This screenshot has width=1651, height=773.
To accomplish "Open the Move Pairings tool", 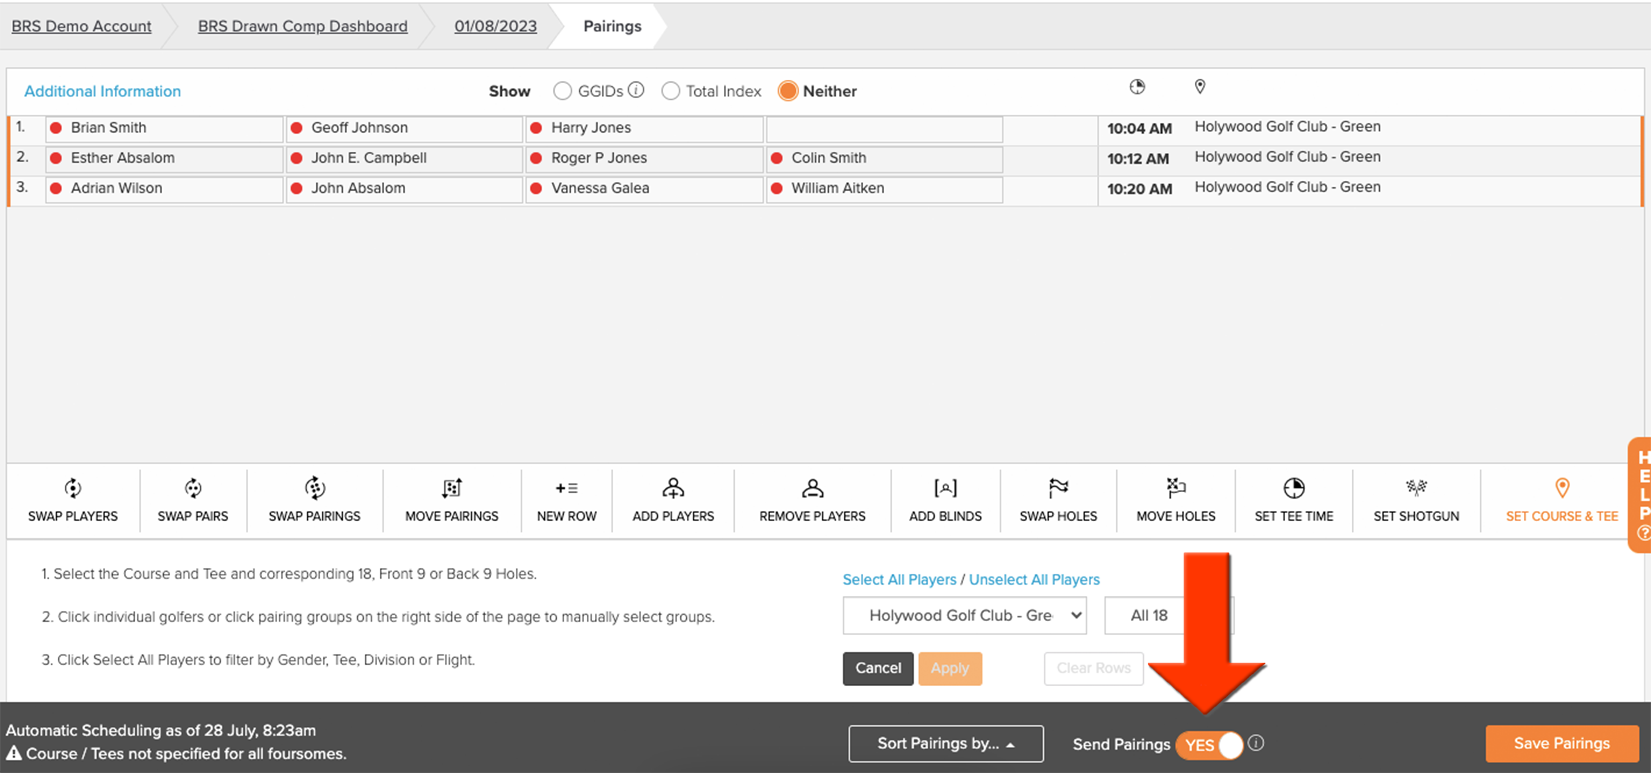I will click(452, 500).
